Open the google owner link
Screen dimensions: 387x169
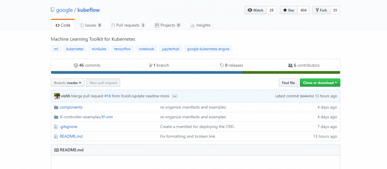point(64,10)
